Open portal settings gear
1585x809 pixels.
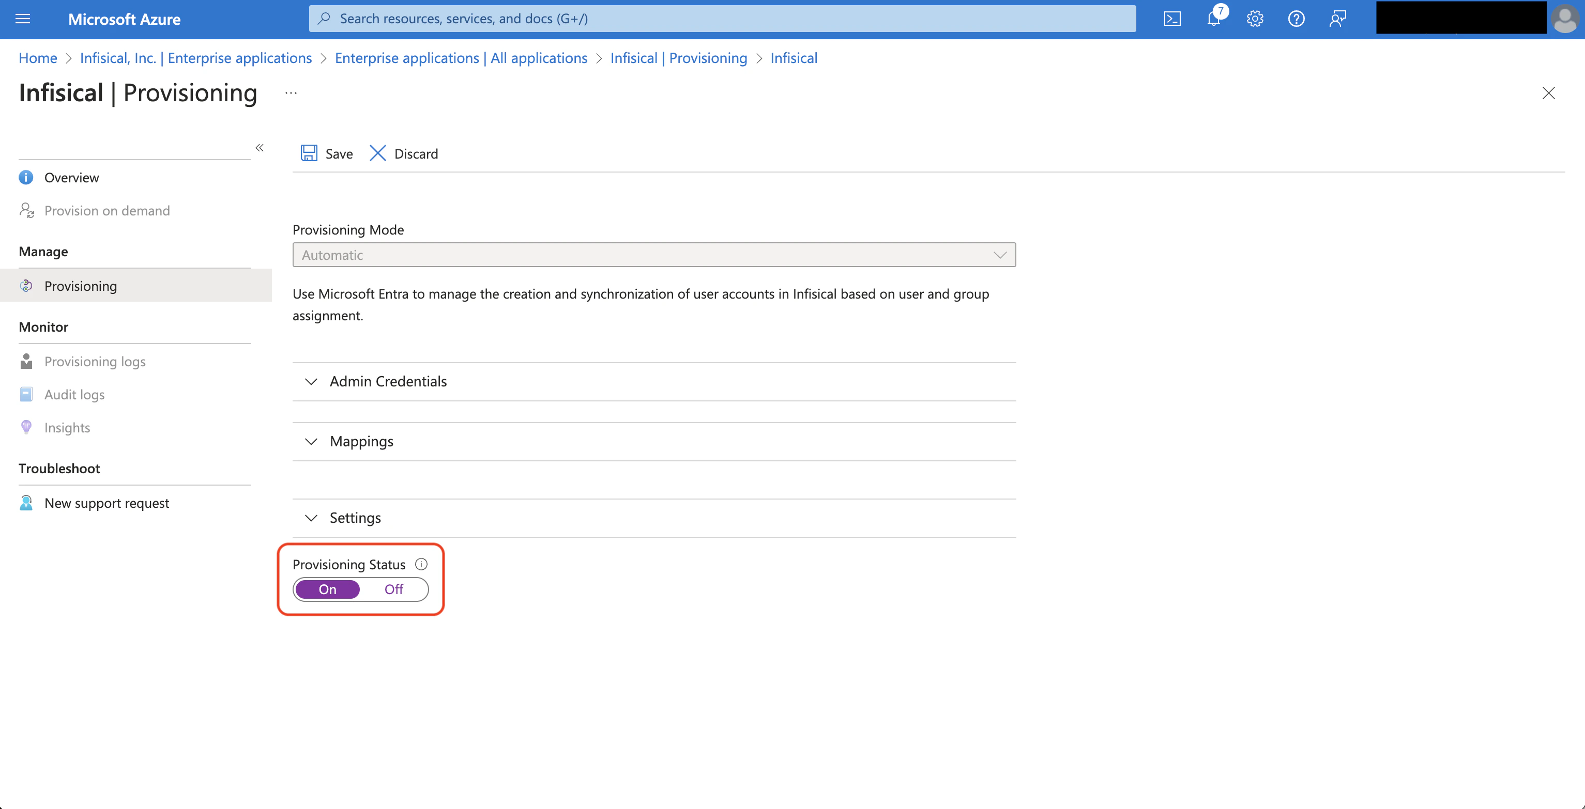pos(1255,19)
